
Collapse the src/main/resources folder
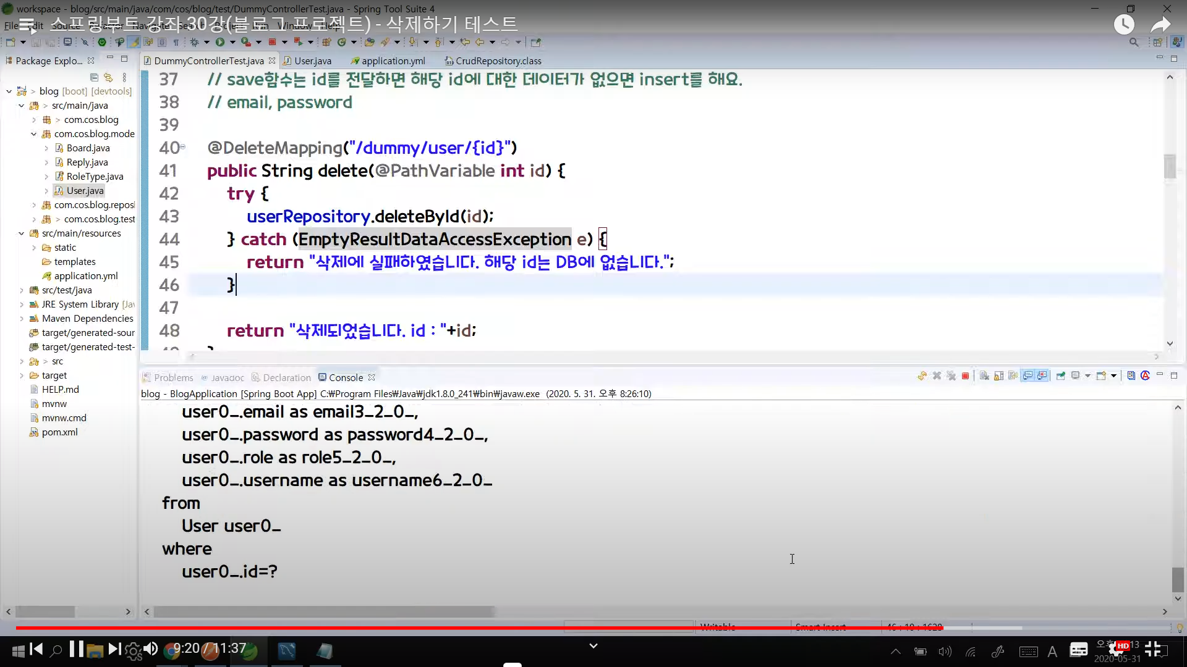(x=21, y=233)
